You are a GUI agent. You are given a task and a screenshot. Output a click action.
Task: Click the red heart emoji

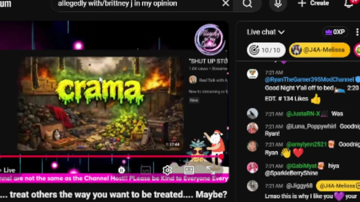click(x=298, y=153)
